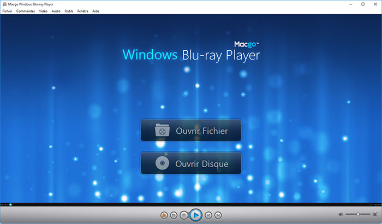Screen dimensions: 382x224
Task: Skip to next chapter button
Action: pyautogui.click(x=218, y=215)
